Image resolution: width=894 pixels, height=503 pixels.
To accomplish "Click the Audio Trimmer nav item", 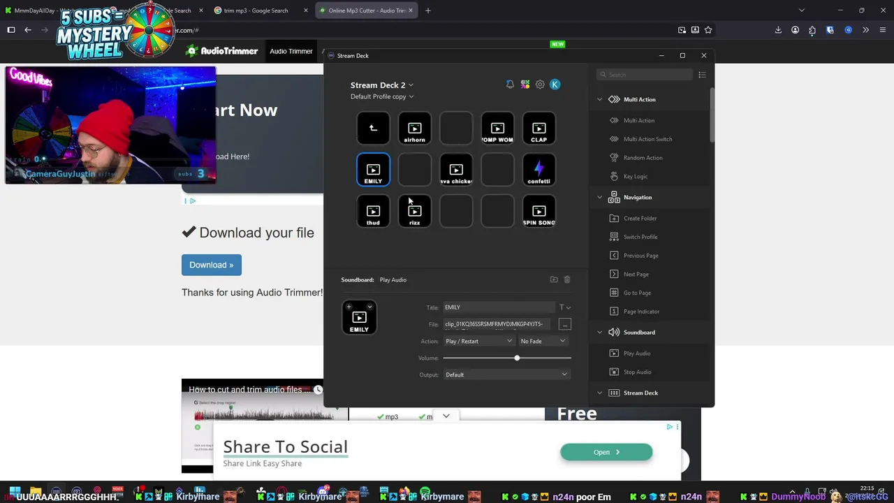I will pos(291,51).
